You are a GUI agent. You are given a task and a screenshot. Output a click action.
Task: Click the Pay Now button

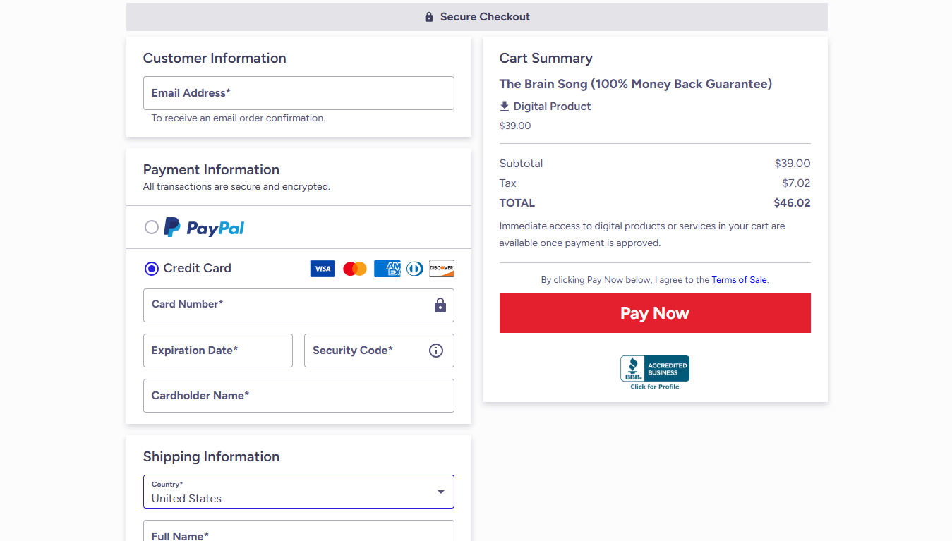[654, 312]
